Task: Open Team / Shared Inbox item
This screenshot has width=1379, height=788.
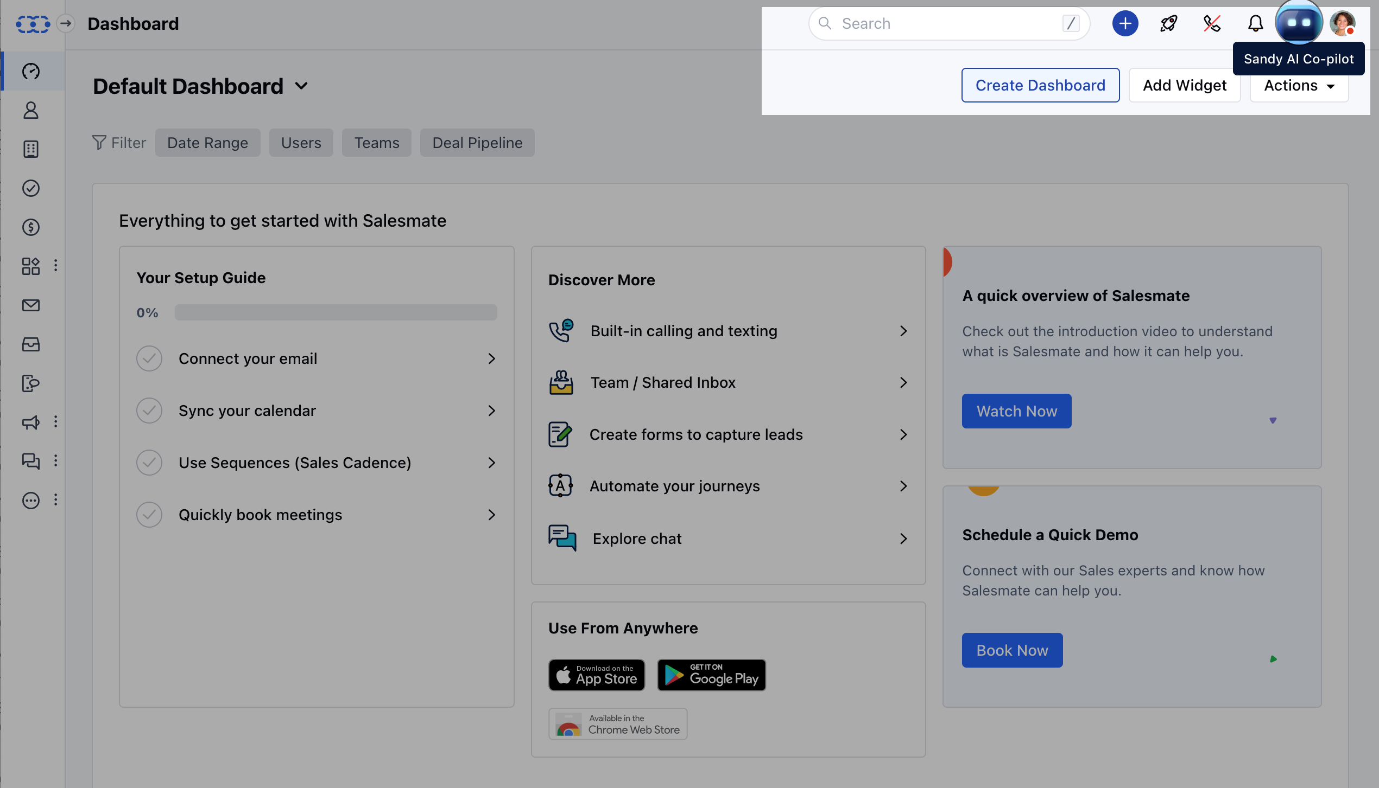Action: click(728, 382)
